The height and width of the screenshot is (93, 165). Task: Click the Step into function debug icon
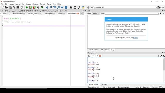coord(54,7)
